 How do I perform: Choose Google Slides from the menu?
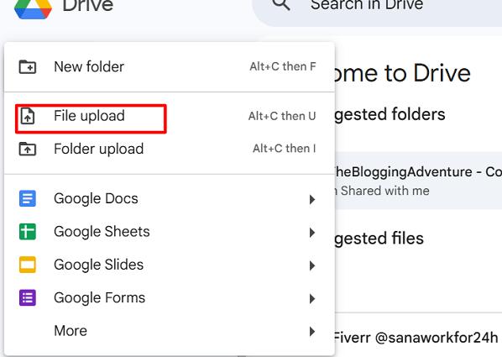click(170, 265)
